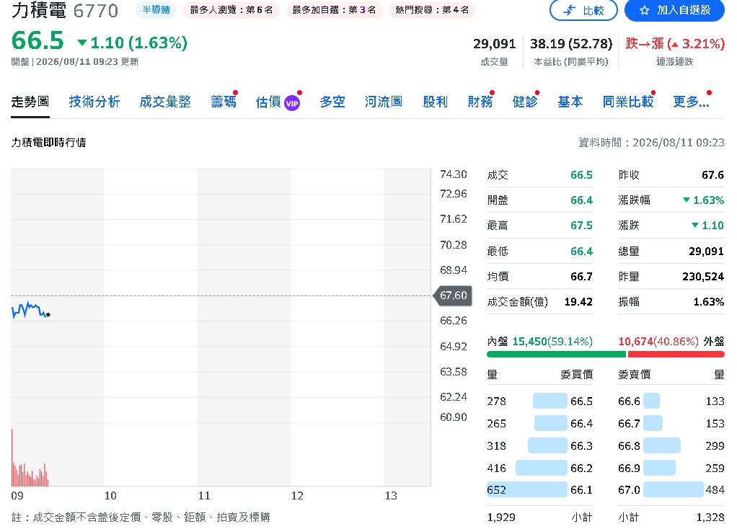Screen dimensions: 737x529
Task: Click the 67.60 reference price marker
Action: pos(453,295)
